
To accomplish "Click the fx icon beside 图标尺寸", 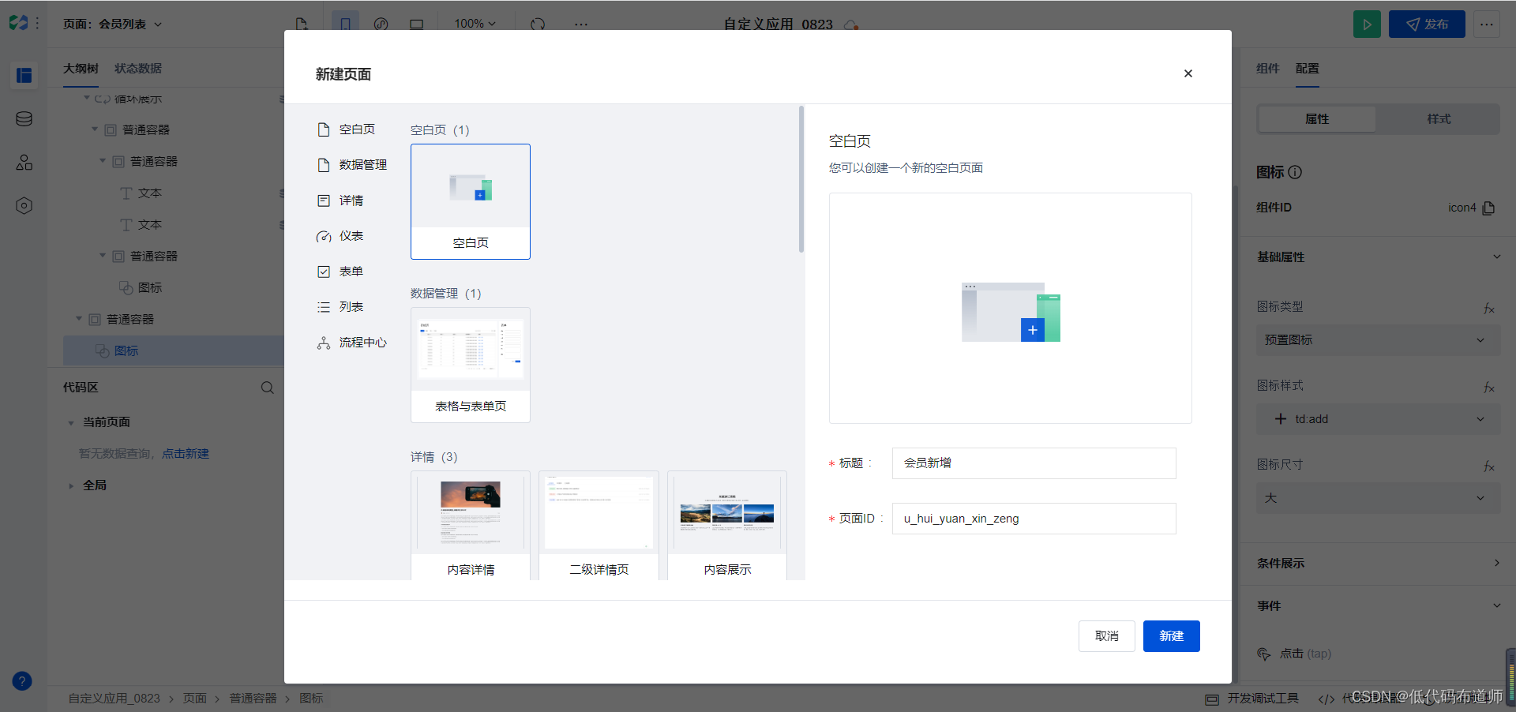I will pos(1489,466).
